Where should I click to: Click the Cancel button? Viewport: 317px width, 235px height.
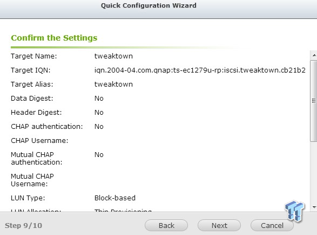tap(272, 225)
